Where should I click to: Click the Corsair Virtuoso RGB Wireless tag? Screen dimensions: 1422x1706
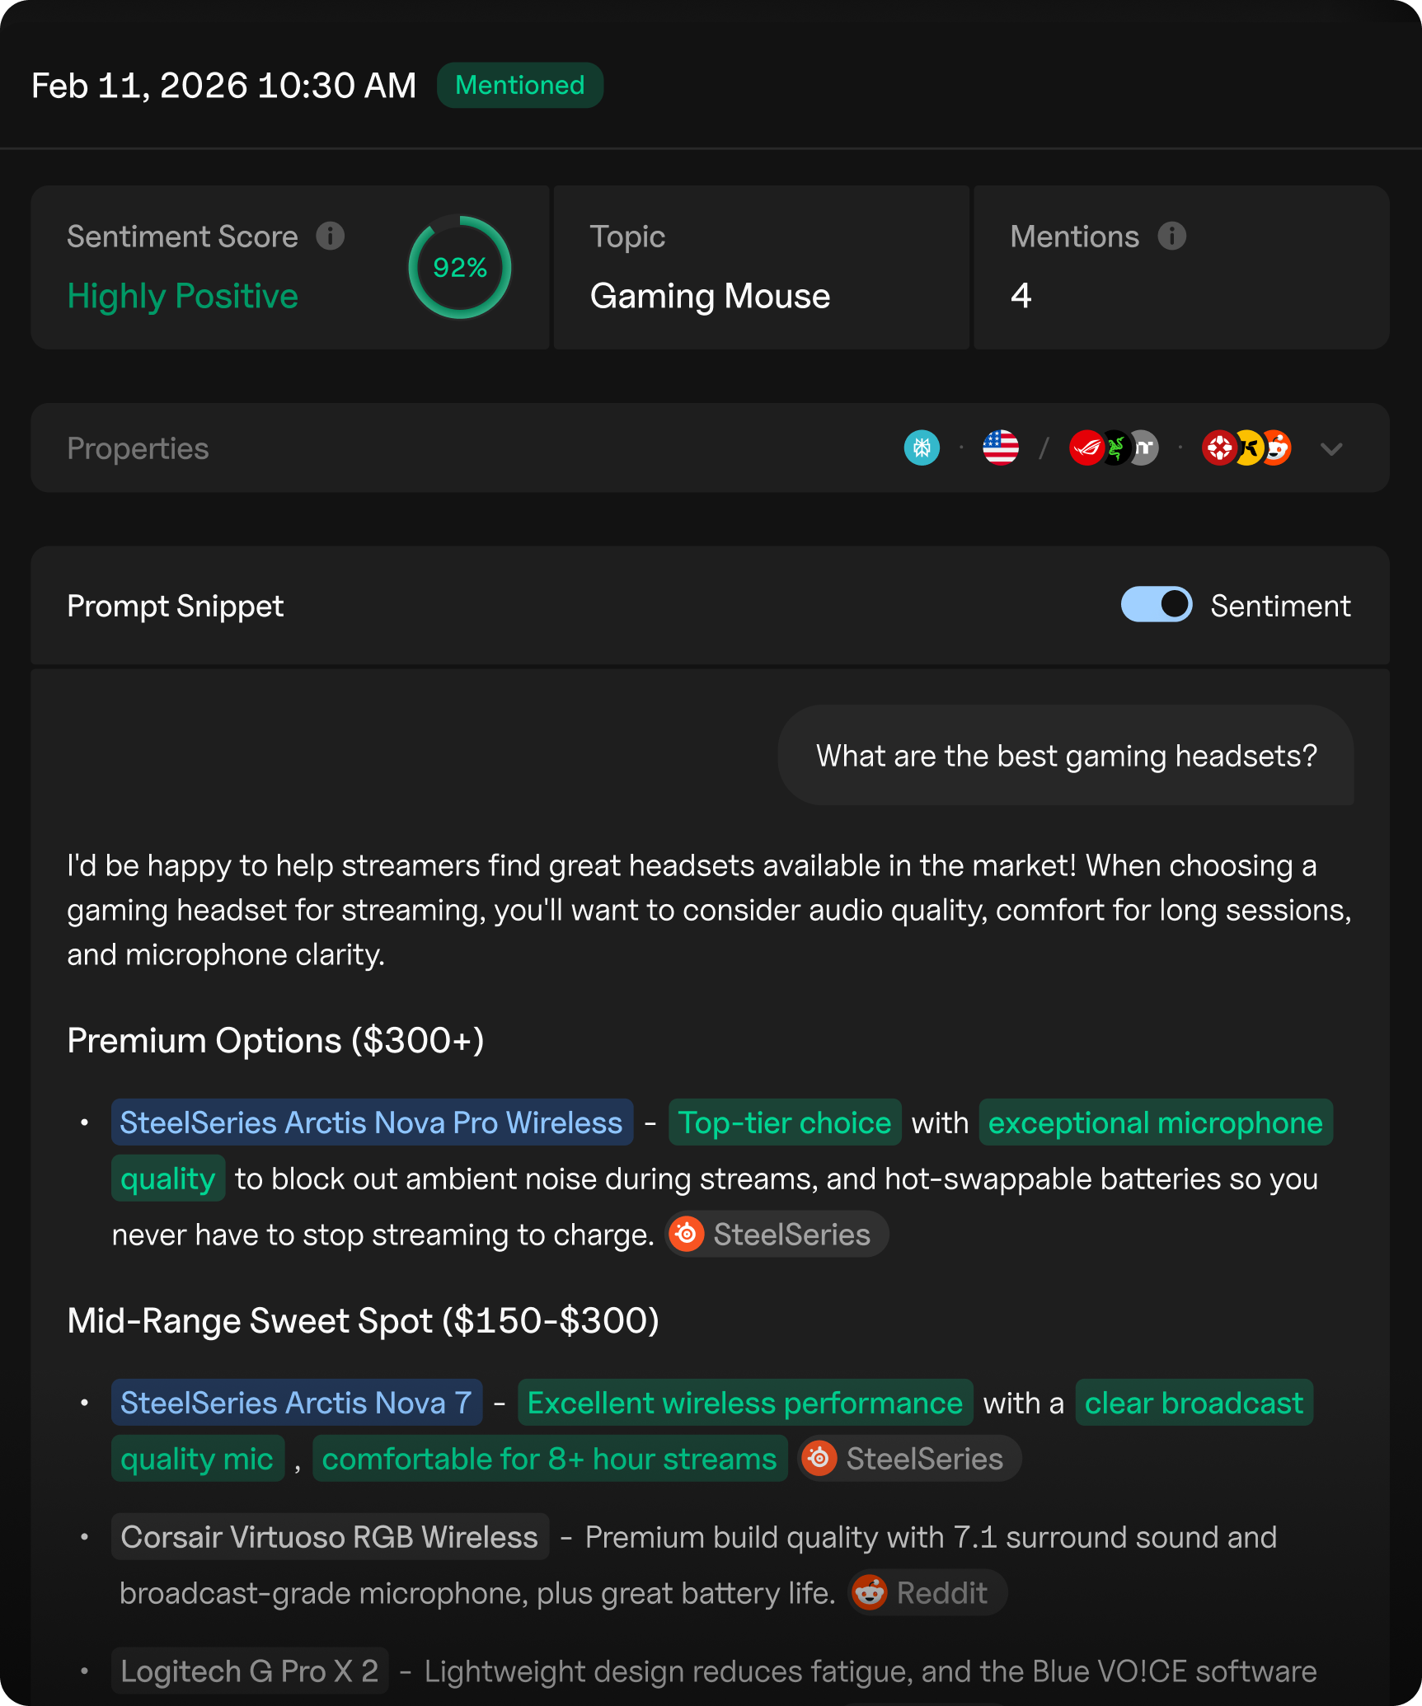pos(330,1537)
